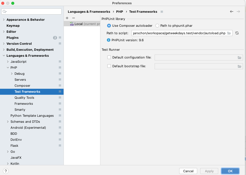This screenshot has width=246, height=175.
Task: Expand Schemas and DTDs node
Action: 8,121
